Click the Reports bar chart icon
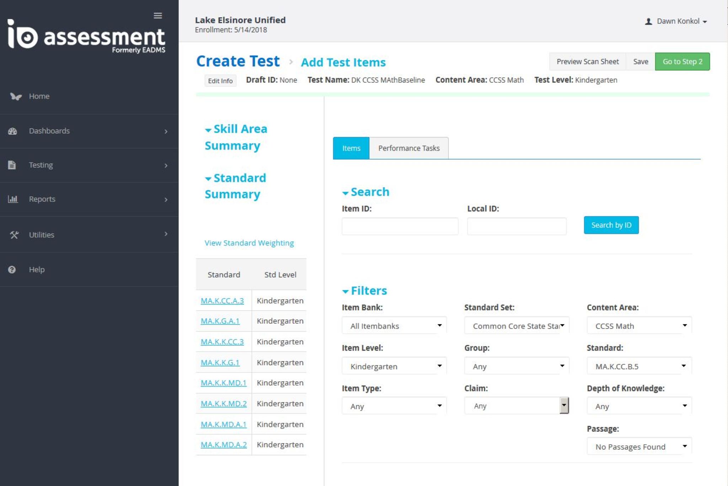The width and height of the screenshot is (728, 486). [x=13, y=199]
